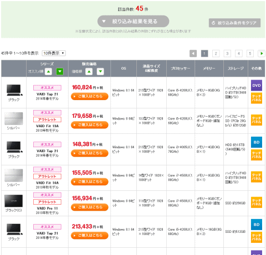Click VAIO Pro 11 product name
The height and width of the screenshot is (255, 266).
[x=47, y=209]
